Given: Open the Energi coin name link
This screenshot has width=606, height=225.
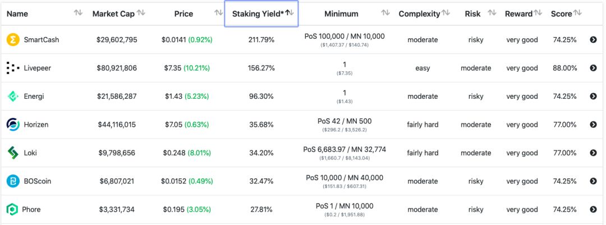Looking at the screenshot, I should 34,96.
